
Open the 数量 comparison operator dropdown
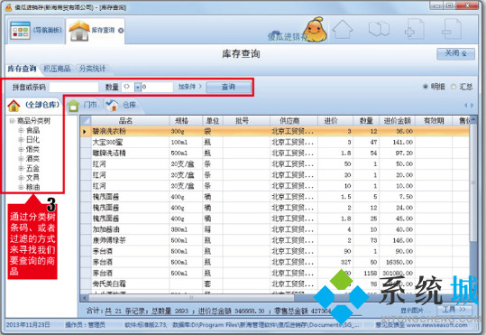tap(138, 88)
